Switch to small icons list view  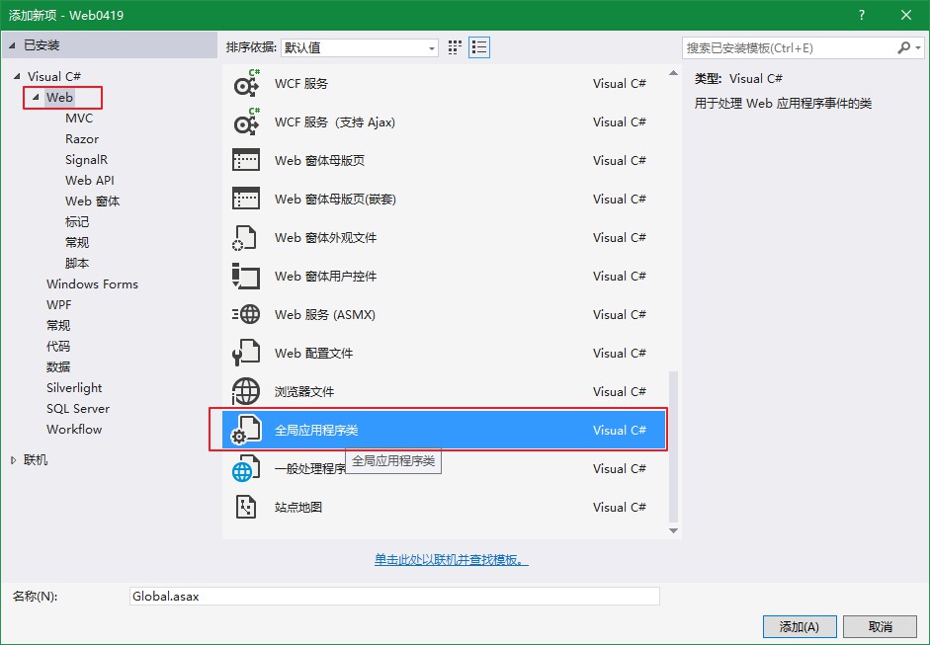(479, 47)
